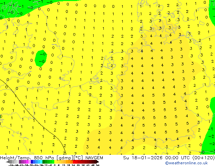Open the weatheronline.co.uk copyright link
This screenshot has height=166, width=215.
(187, 163)
